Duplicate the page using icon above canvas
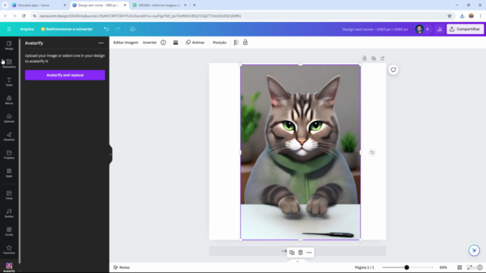The height and width of the screenshot is (273, 486). [374, 58]
